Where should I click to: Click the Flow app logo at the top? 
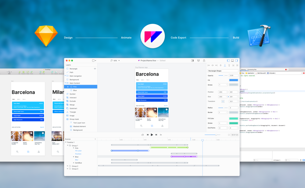tap(152, 36)
